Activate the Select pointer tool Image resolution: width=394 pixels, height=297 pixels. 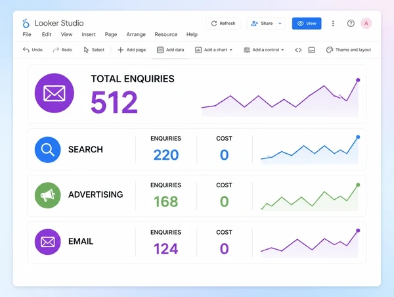tap(94, 50)
